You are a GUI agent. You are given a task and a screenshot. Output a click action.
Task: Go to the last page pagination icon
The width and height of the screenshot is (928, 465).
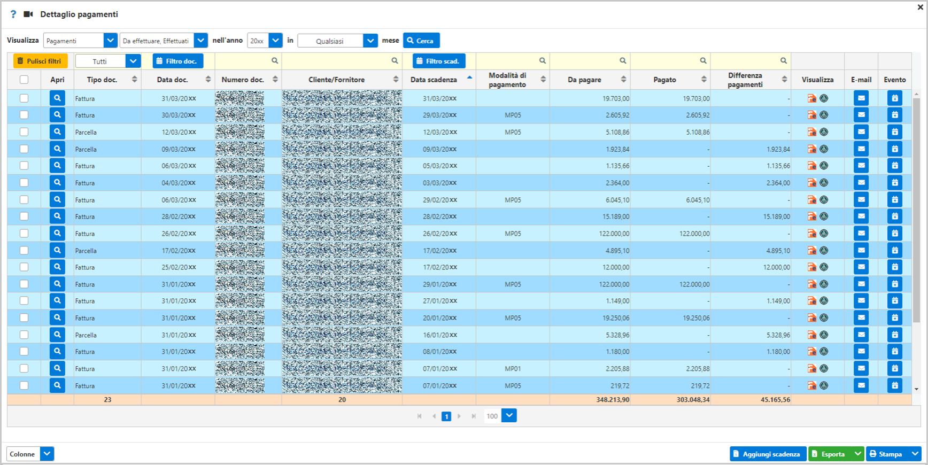(x=474, y=416)
